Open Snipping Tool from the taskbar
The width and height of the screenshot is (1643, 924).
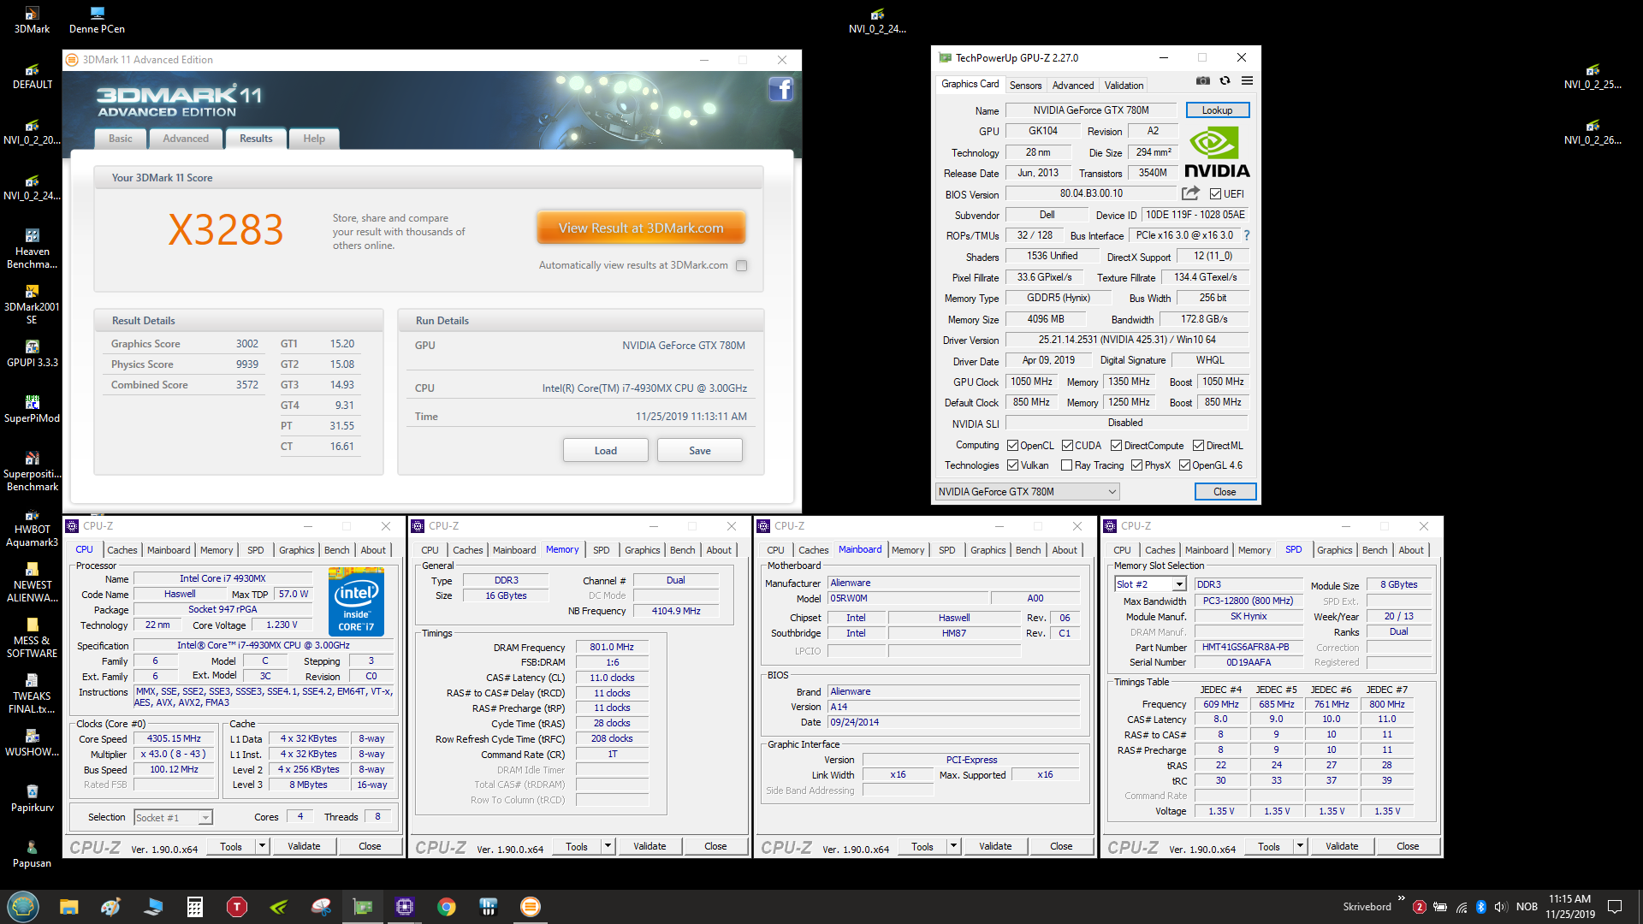(320, 907)
